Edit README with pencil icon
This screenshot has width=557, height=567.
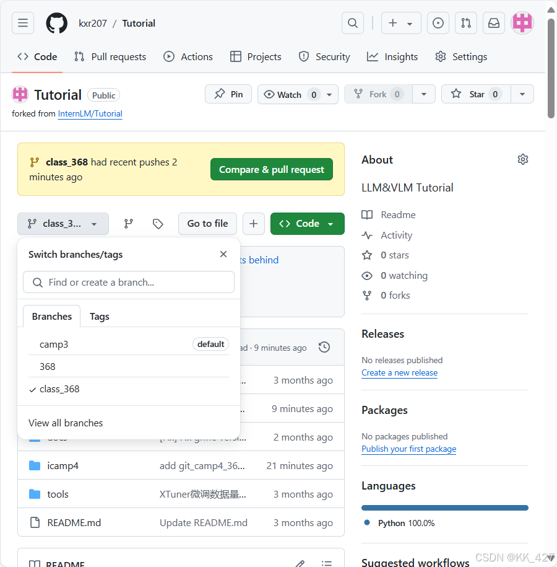300,563
